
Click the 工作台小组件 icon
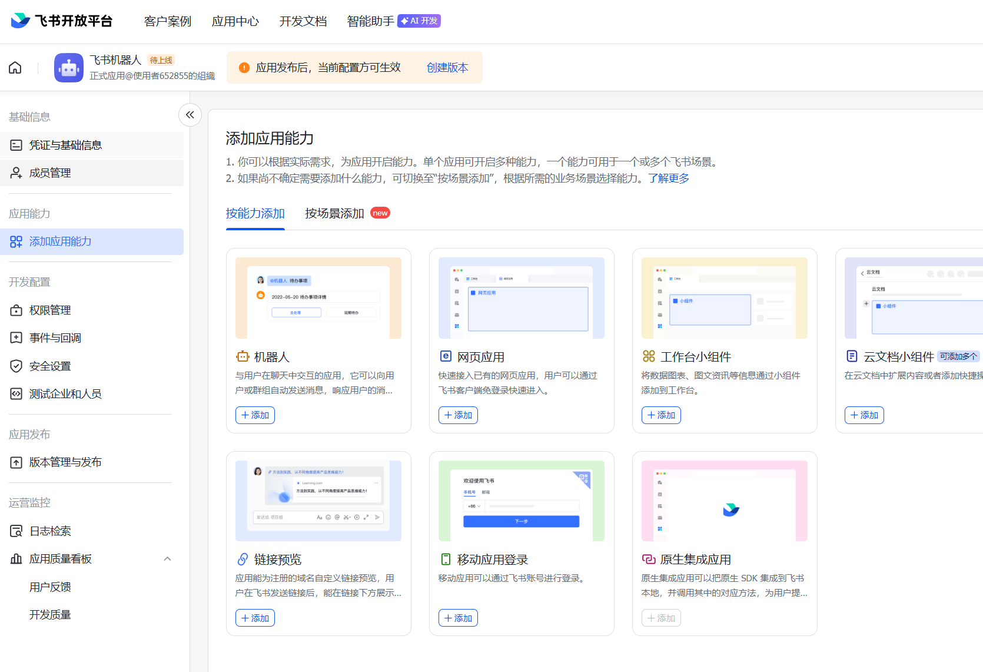coord(649,356)
